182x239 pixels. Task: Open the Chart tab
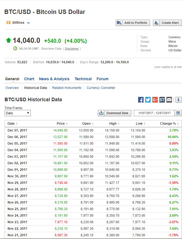click(29, 79)
